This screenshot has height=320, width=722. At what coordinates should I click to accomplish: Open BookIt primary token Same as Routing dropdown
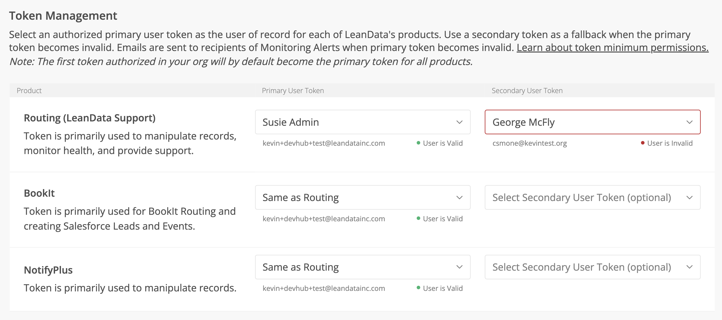pyautogui.click(x=363, y=197)
